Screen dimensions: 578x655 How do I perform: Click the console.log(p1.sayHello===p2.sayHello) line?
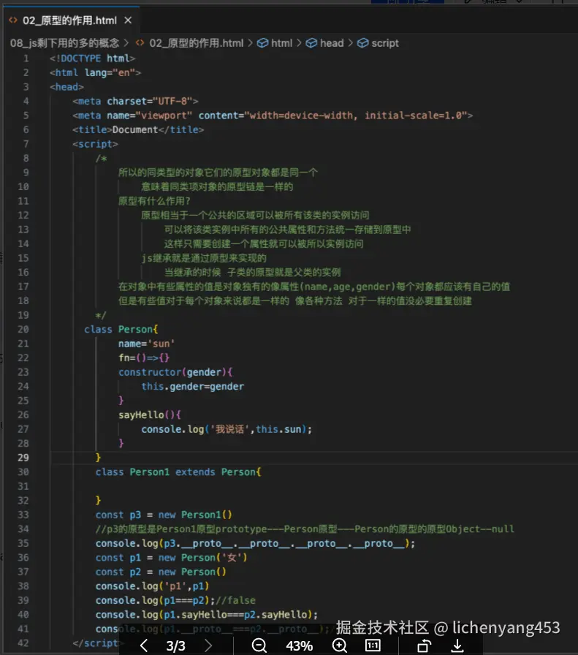point(206,615)
